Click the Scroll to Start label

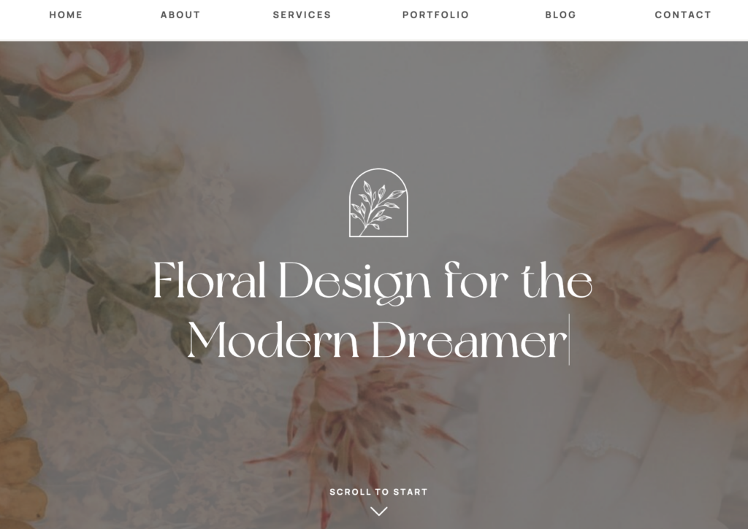[378, 492]
